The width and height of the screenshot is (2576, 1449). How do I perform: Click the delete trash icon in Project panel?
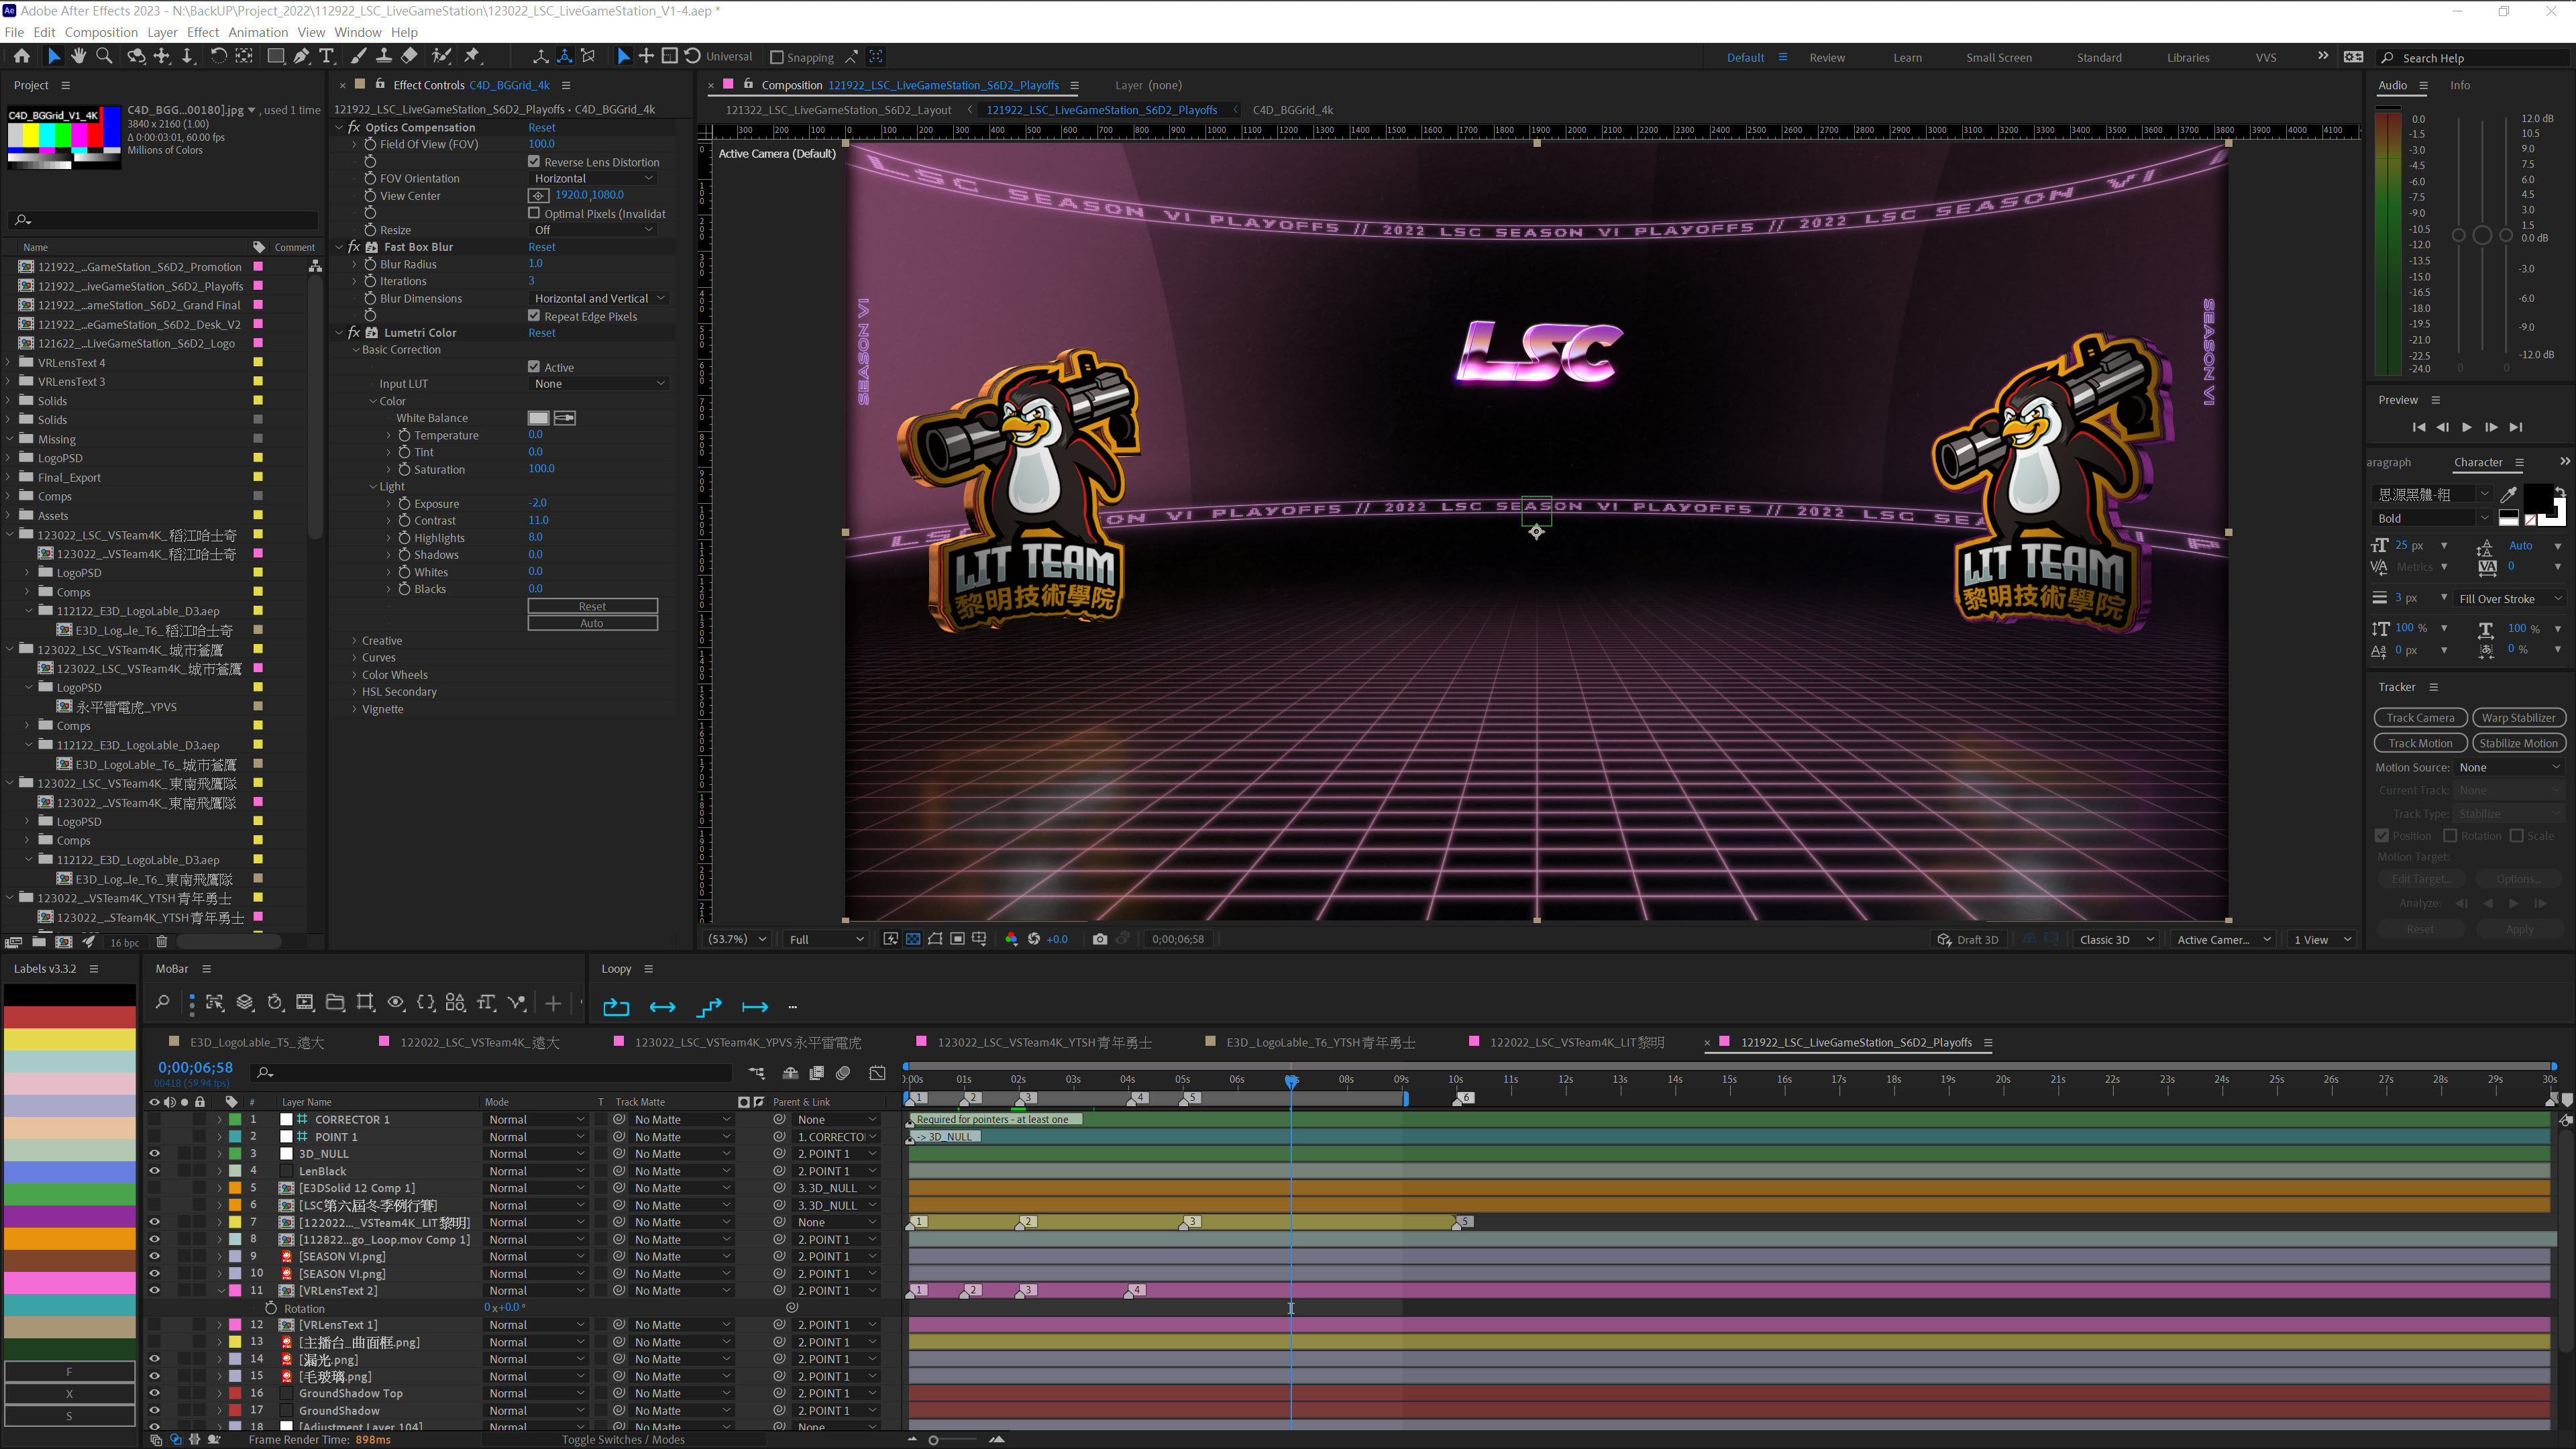162,942
